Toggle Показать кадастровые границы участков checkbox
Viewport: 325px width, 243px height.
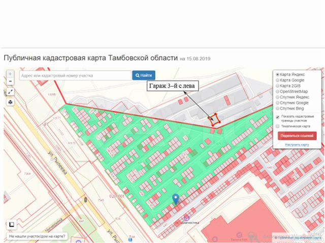click(x=278, y=117)
